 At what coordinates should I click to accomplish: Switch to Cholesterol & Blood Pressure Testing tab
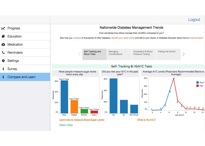click(x=144, y=54)
